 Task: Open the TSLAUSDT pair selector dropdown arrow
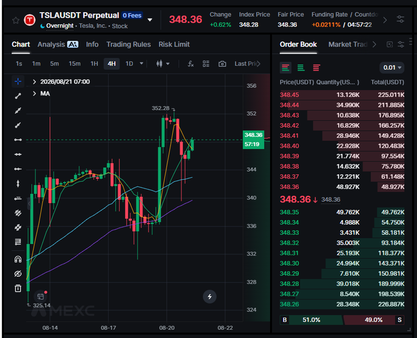(x=150, y=20)
